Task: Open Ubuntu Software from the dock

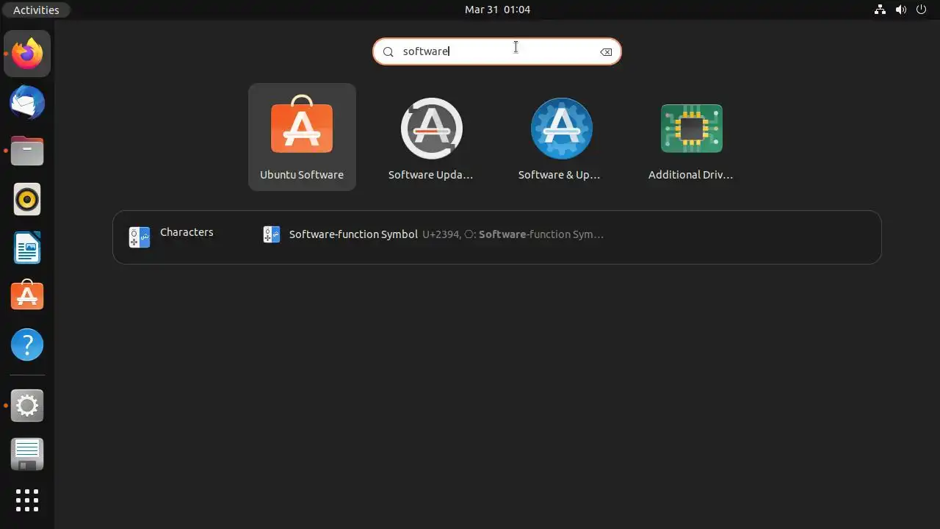Action: point(27,296)
